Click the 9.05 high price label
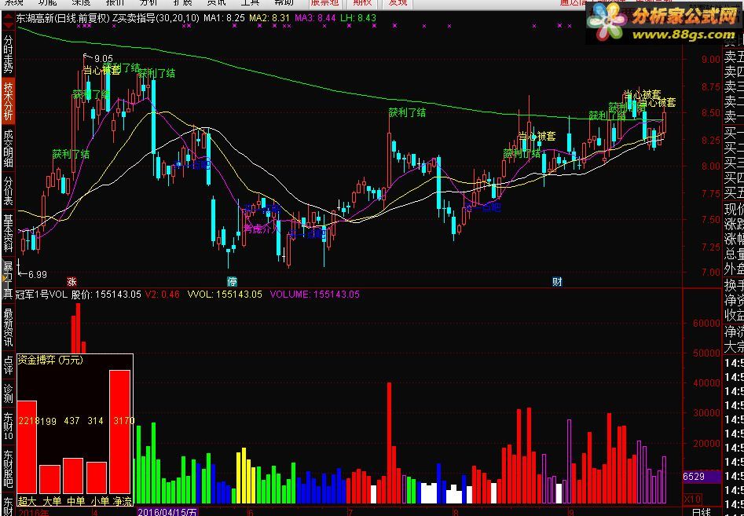Viewport: 744px width, 516px height. 104,59
